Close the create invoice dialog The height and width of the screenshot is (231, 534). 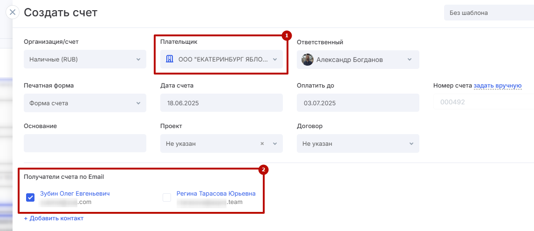click(x=13, y=13)
